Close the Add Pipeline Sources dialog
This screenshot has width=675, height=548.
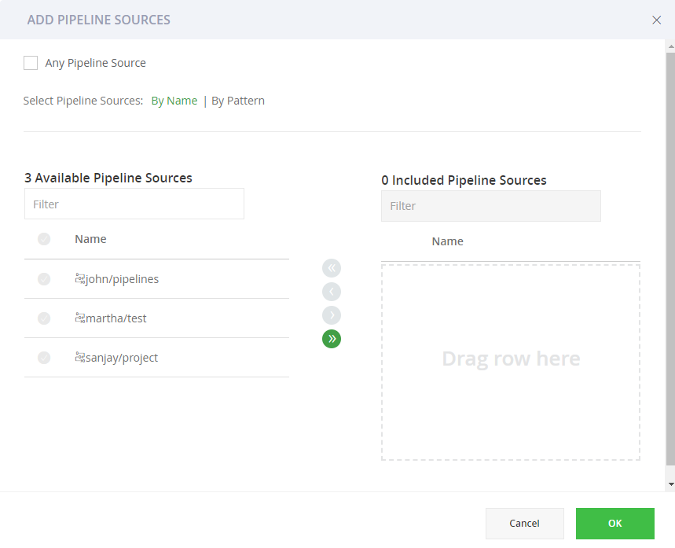(x=656, y=20)
